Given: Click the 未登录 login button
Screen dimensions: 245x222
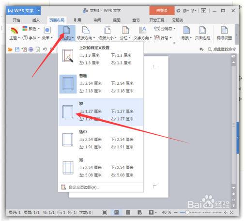Looking at the screenshot, I should point(162,11).
